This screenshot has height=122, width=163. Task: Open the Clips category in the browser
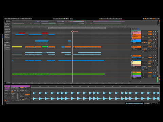pyautogui.click(x=7, y=36)
